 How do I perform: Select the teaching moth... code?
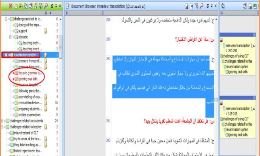32,43
